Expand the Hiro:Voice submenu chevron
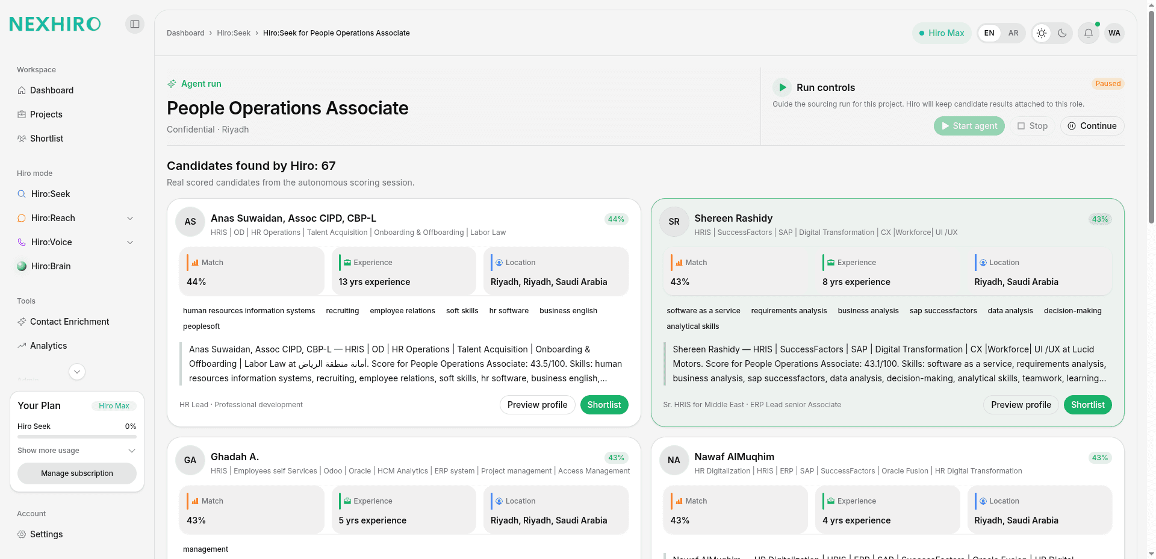The width and height of the screenshot is (1156, 559). [x=130, y=242]
